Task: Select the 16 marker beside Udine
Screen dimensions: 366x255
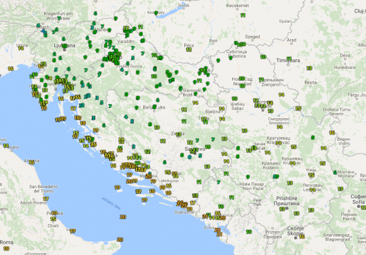Action: click(x=21, y=48)
